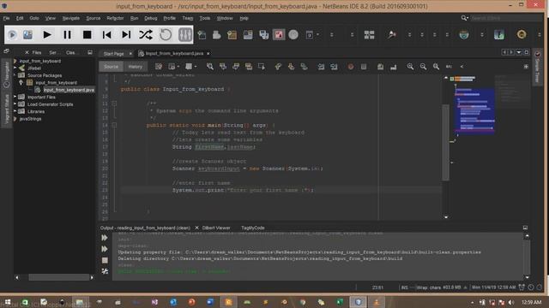Screen dimensions: 549x308
Task: Open Windows Start button on taskbar
Action: coord(8,302)
